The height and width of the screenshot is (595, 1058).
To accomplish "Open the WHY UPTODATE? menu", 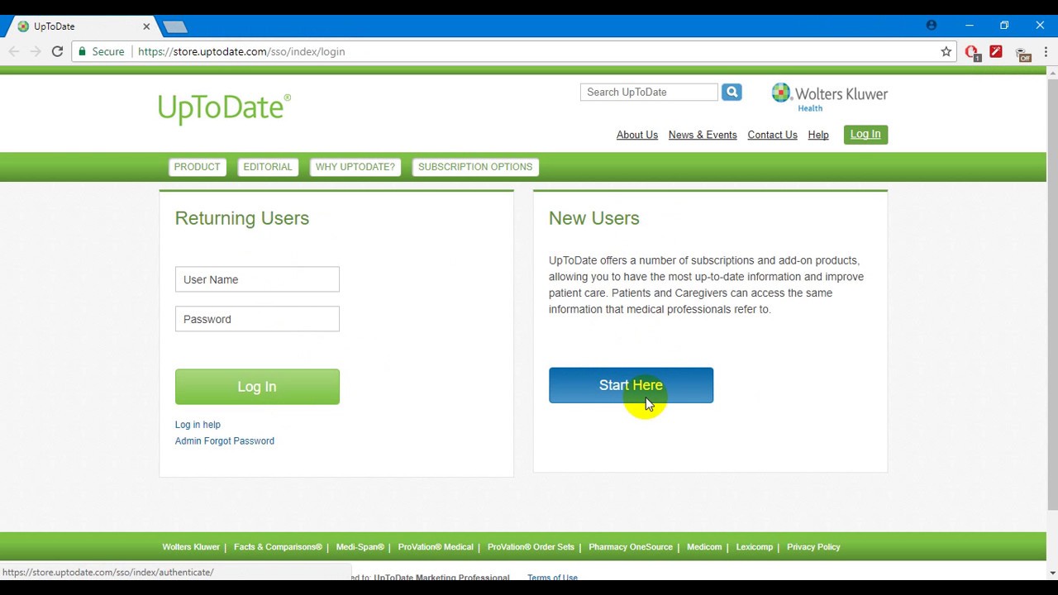I will tap(355, 167).
